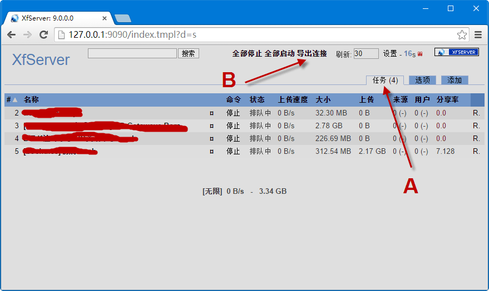Pause auto-refresh with the red icon beside 16s
Screen dimensions: 489x291
click(420, 54)
